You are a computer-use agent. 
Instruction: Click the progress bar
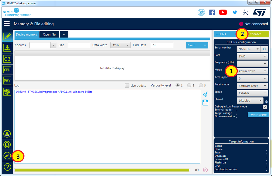pos(102,170)
